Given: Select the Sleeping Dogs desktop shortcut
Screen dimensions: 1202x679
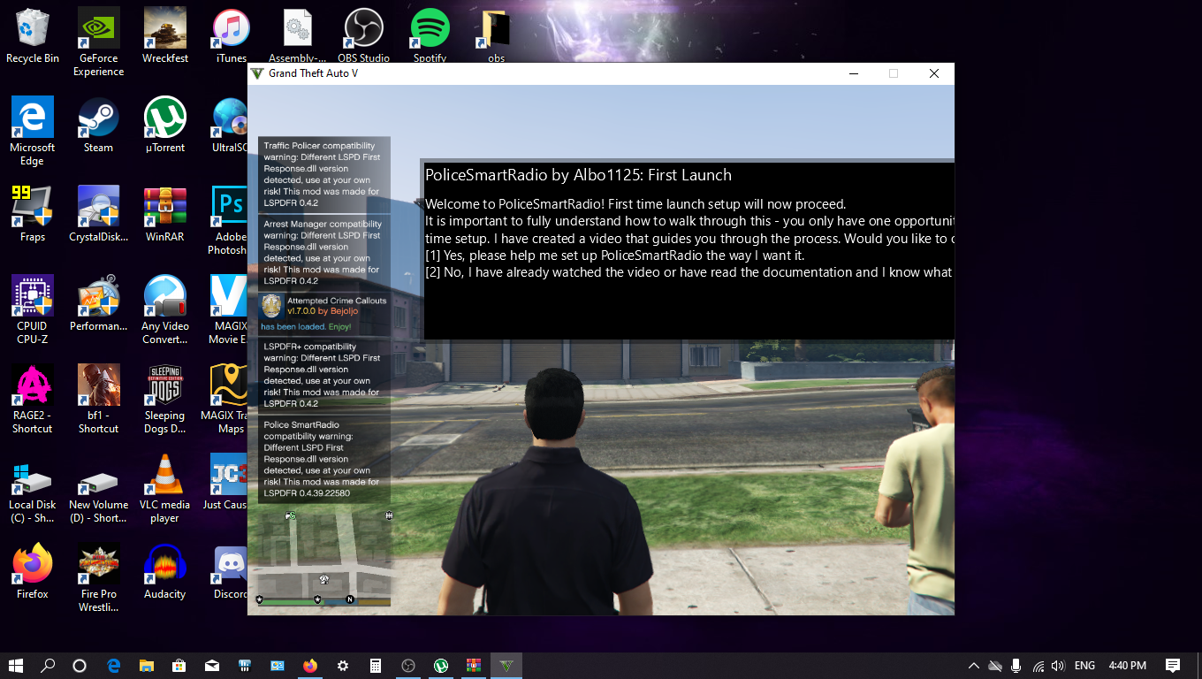Looking at the screenshot, I should [164, 400].
